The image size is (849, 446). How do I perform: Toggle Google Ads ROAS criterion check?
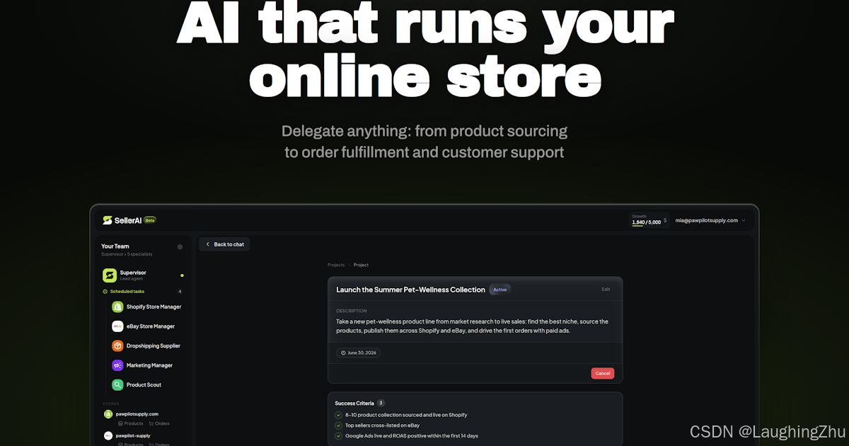pyautogui.click(x=339, y=436)
